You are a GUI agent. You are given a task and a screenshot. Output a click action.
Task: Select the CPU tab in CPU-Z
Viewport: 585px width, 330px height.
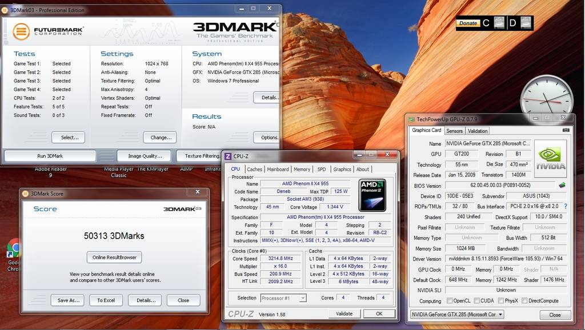(x=235, y=169)
